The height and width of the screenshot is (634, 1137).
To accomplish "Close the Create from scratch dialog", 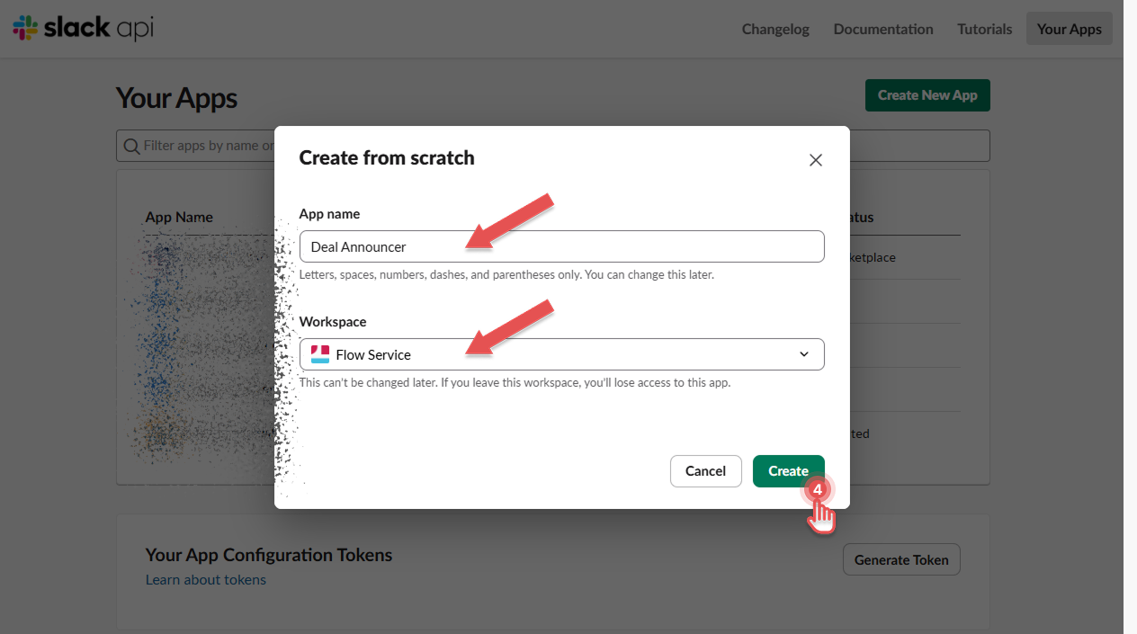I will [816, 160].
